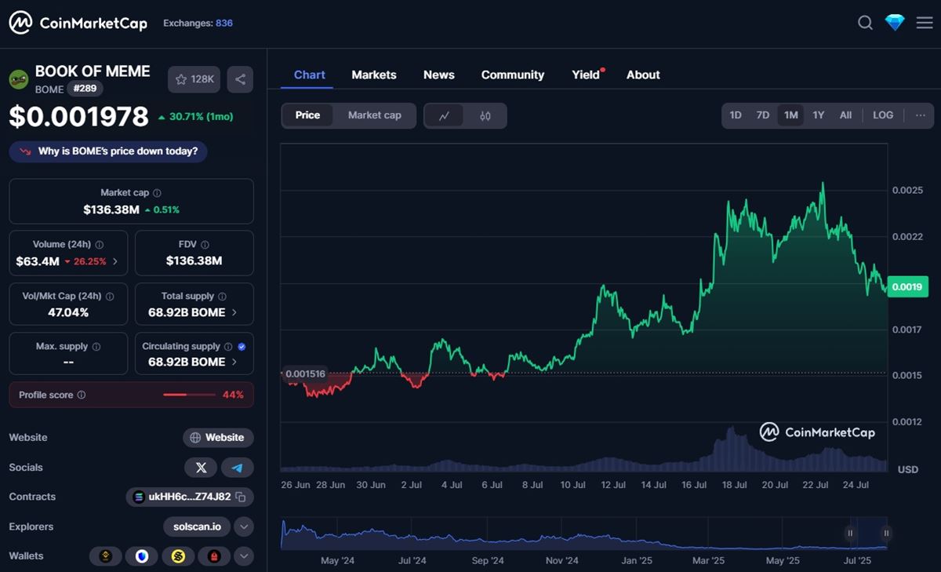Viewport: 941px width, 572px height.
Task: Click the info icon next to Volume (24h)
Action: 99,245
